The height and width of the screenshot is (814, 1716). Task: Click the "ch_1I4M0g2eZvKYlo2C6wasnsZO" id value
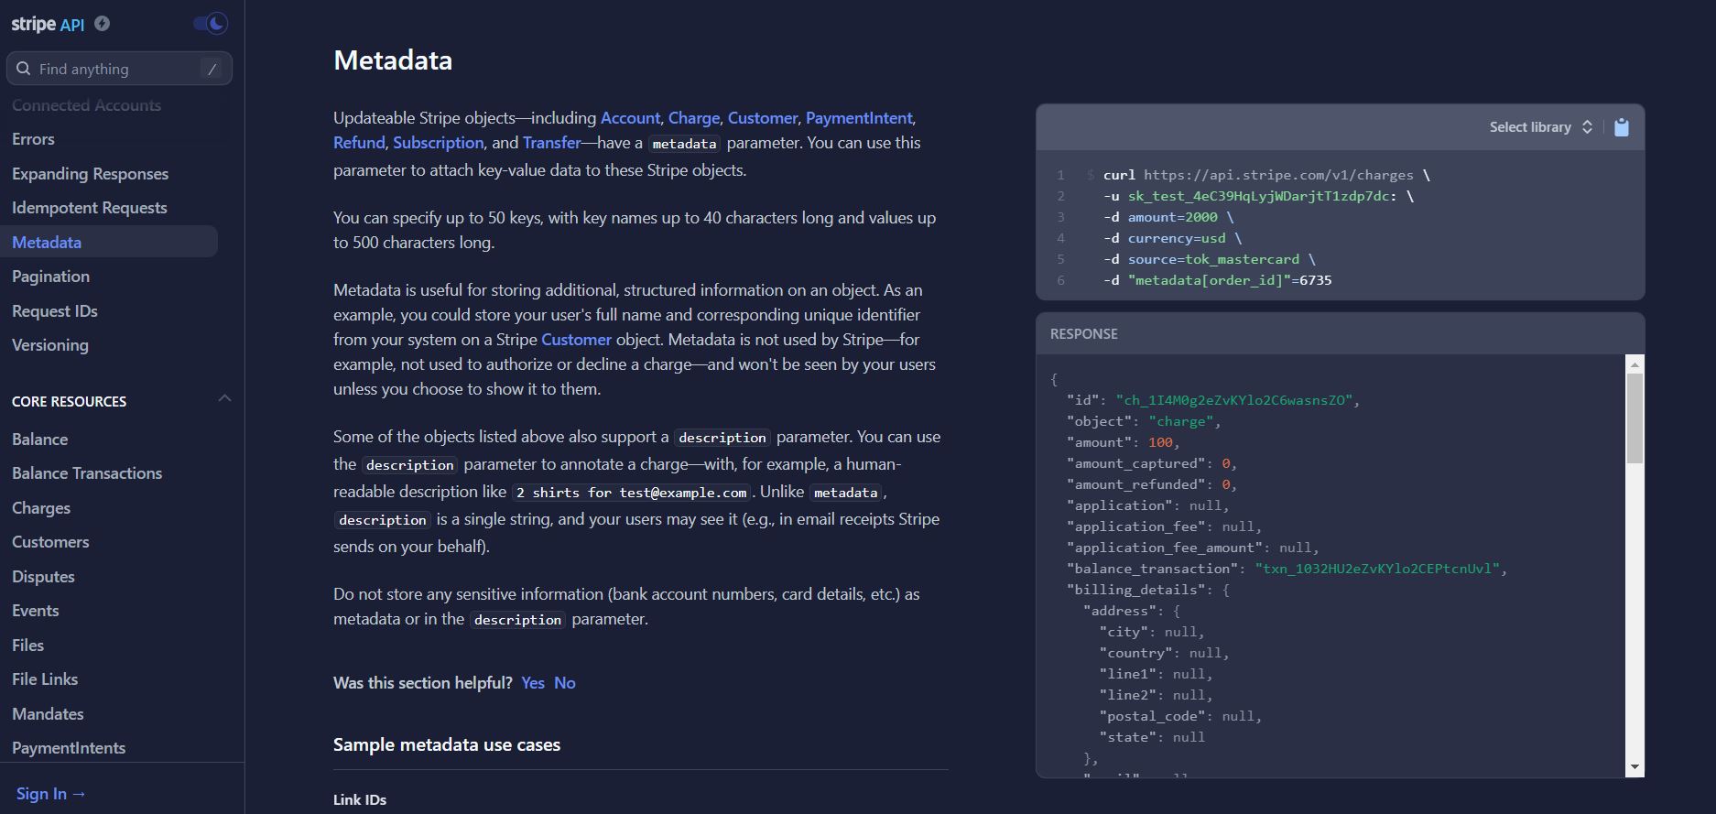pyautogui.click(x=1234, y=400)
